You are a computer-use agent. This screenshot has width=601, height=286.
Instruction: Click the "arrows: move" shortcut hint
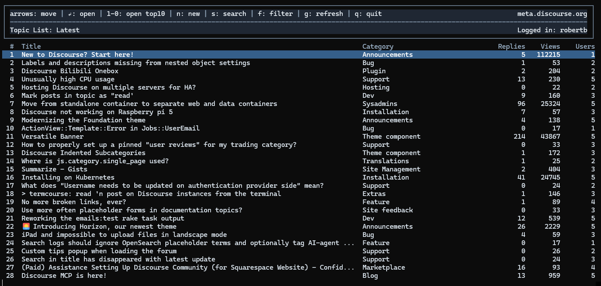33,14
